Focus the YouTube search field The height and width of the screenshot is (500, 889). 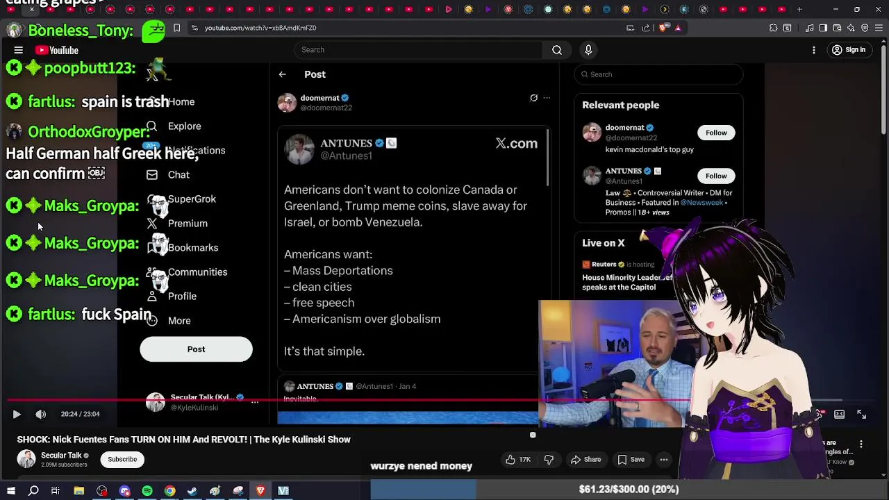[x=418, y=50]
